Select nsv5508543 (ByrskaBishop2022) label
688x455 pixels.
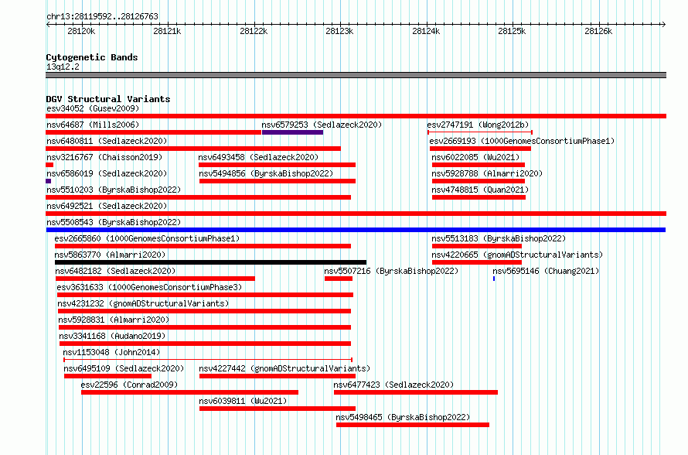click(x=114, y=222)
